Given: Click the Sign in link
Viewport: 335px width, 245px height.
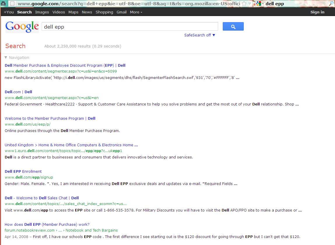Looking at the screenshot, I should (x=317, y=12).
